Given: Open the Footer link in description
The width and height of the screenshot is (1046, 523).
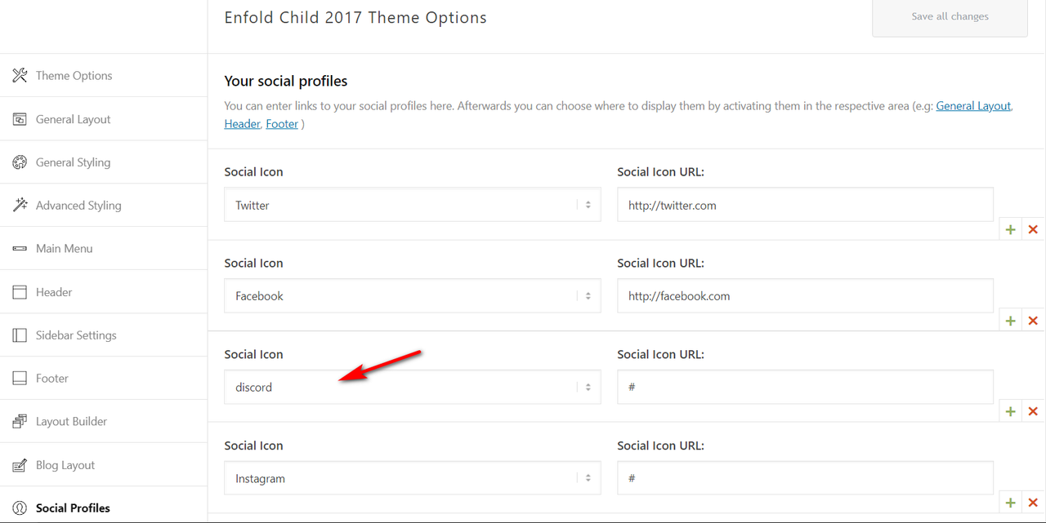Looking at the screenshot, I should point(282,124).
